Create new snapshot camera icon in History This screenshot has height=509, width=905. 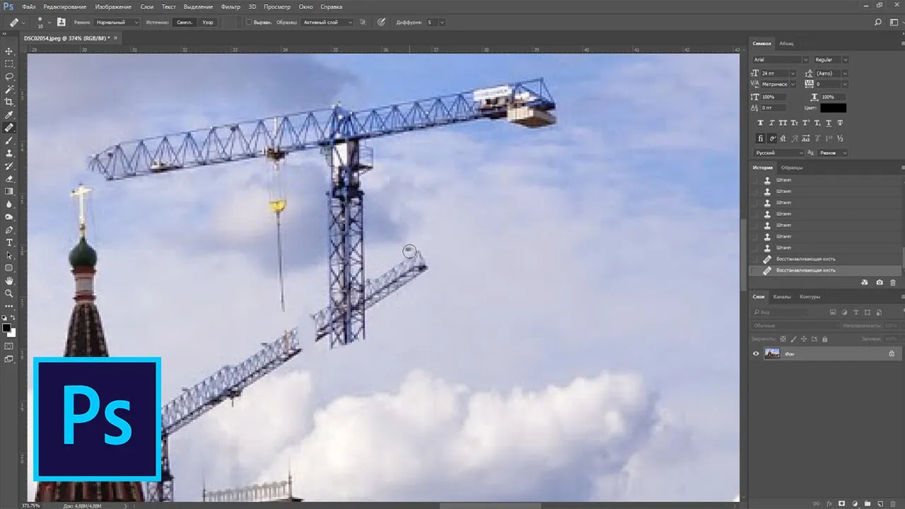tap(880, 283)
